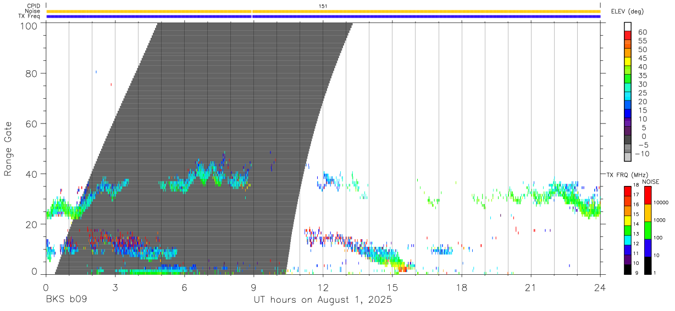Pick the cyan 20–25 degree elevation swatch

point(628,97)
